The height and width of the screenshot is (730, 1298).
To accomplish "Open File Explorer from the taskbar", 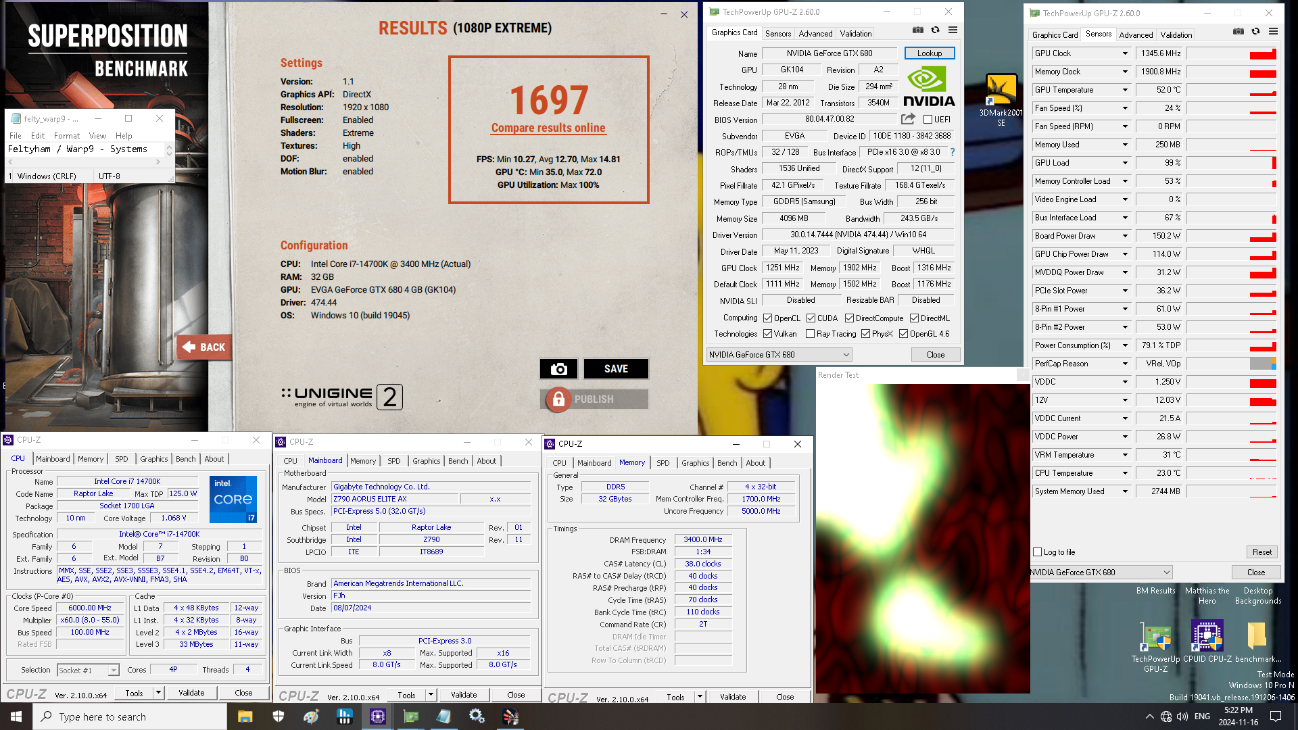I will click(245, 716).
